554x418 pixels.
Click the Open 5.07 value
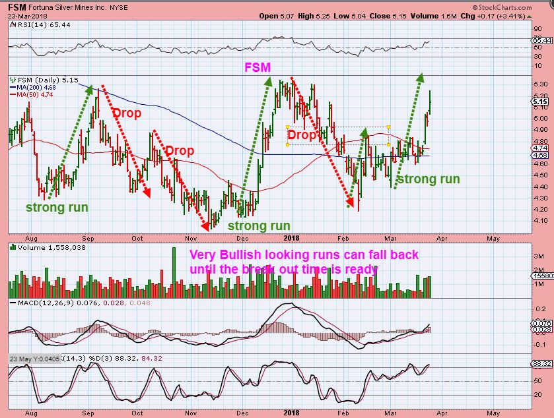tap(277, 16)
